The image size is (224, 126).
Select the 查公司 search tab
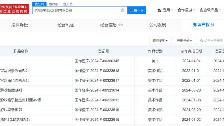(x=39, y=4)
